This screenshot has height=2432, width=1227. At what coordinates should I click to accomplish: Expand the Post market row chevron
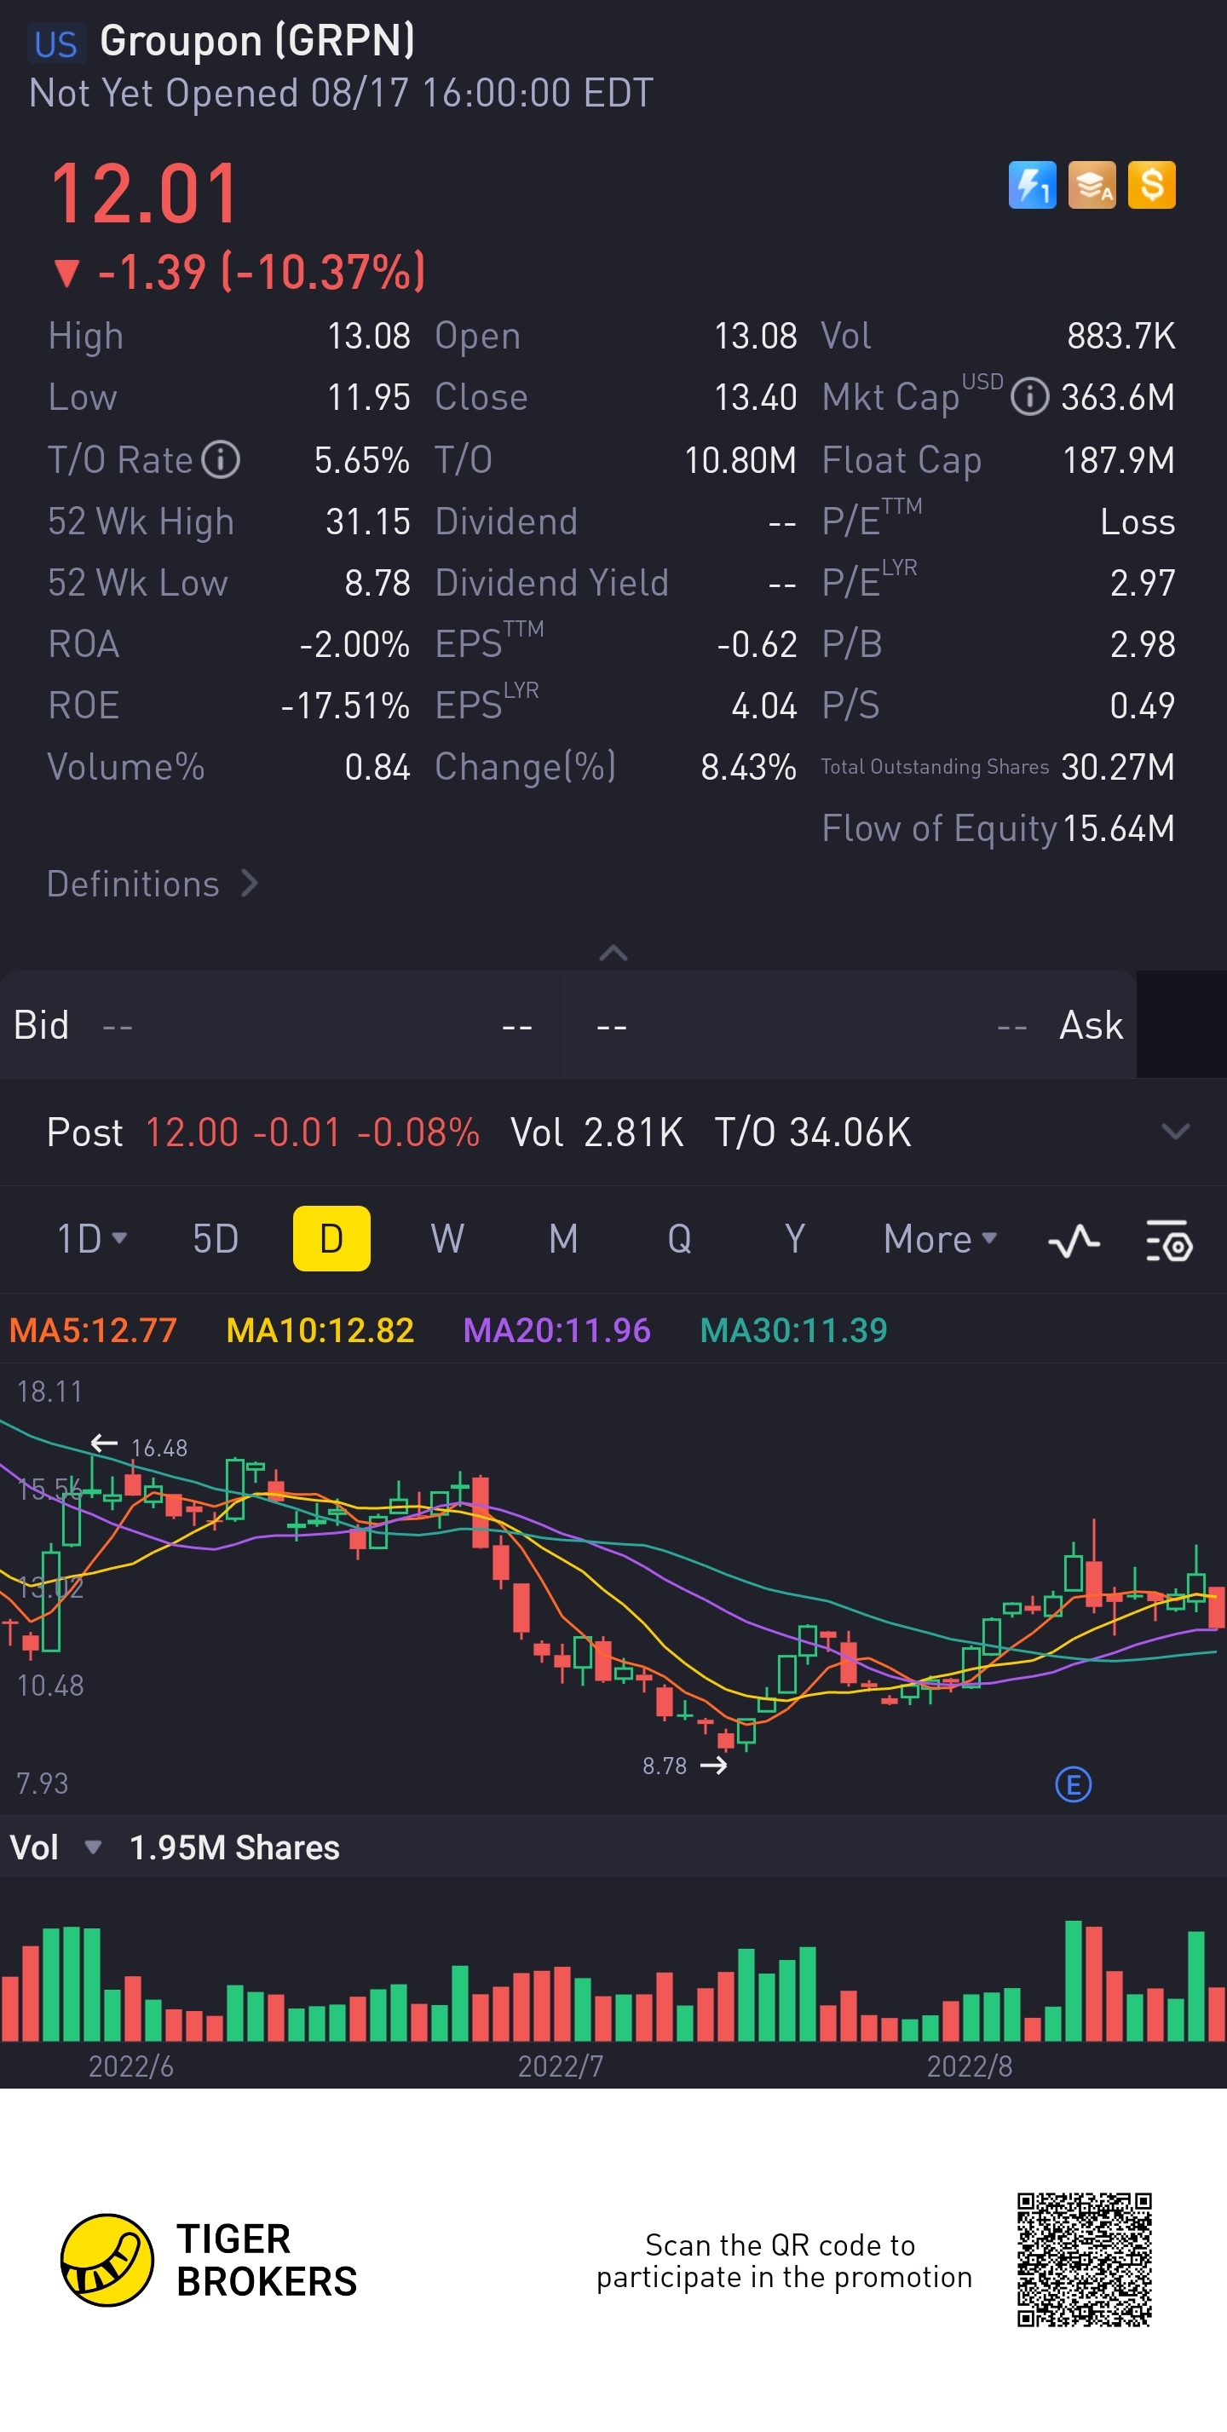pos(1175,1131)
